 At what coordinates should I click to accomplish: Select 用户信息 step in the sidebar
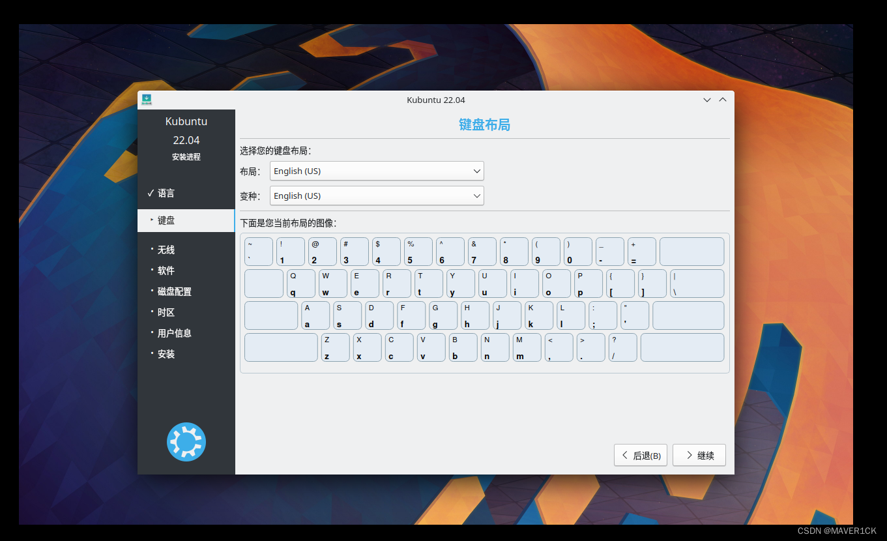pyautogui.click(x=175, y=333)
